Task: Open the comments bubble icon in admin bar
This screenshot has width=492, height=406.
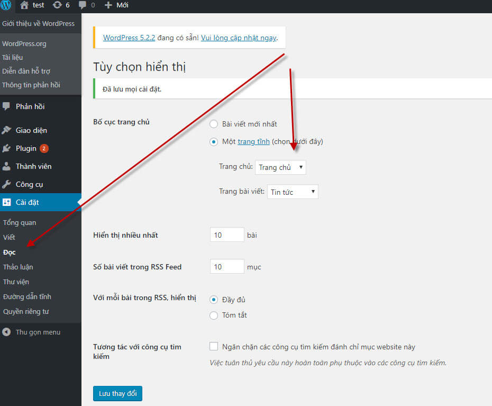Action: pyautogui.click(x=83, y=5)
